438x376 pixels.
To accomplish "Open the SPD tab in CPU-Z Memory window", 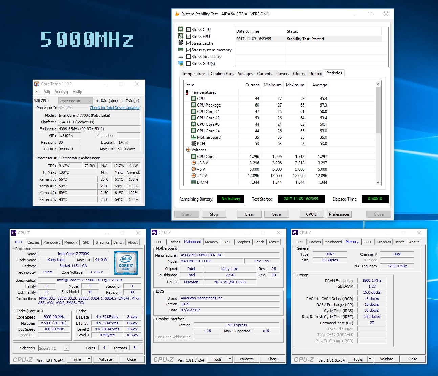I will 368,242.
